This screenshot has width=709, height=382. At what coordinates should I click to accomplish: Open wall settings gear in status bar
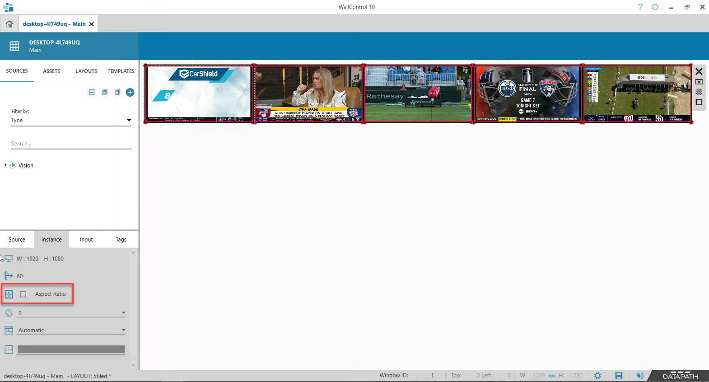coord(597,376)
